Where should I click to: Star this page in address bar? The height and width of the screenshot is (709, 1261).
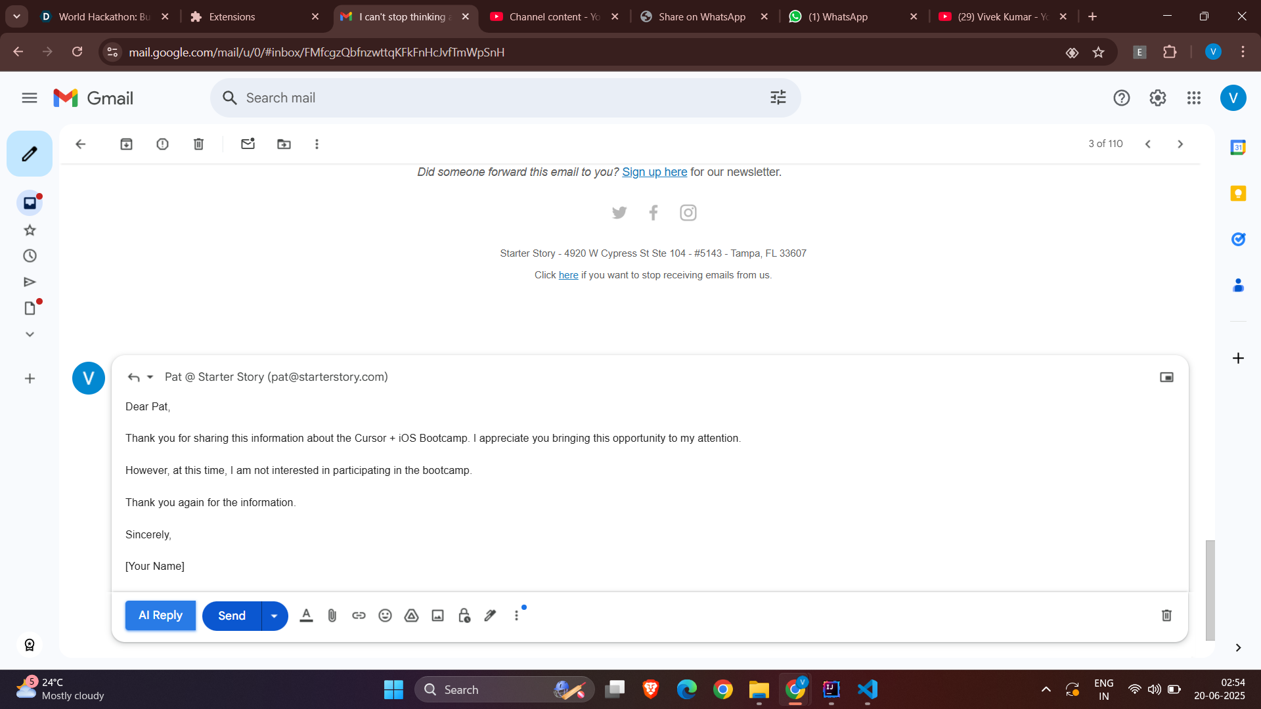click(1098, 53)
